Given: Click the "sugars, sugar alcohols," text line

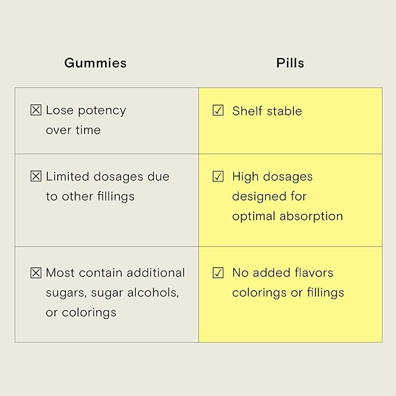Looking at the screenshot, I should click(x=112, y=292).
